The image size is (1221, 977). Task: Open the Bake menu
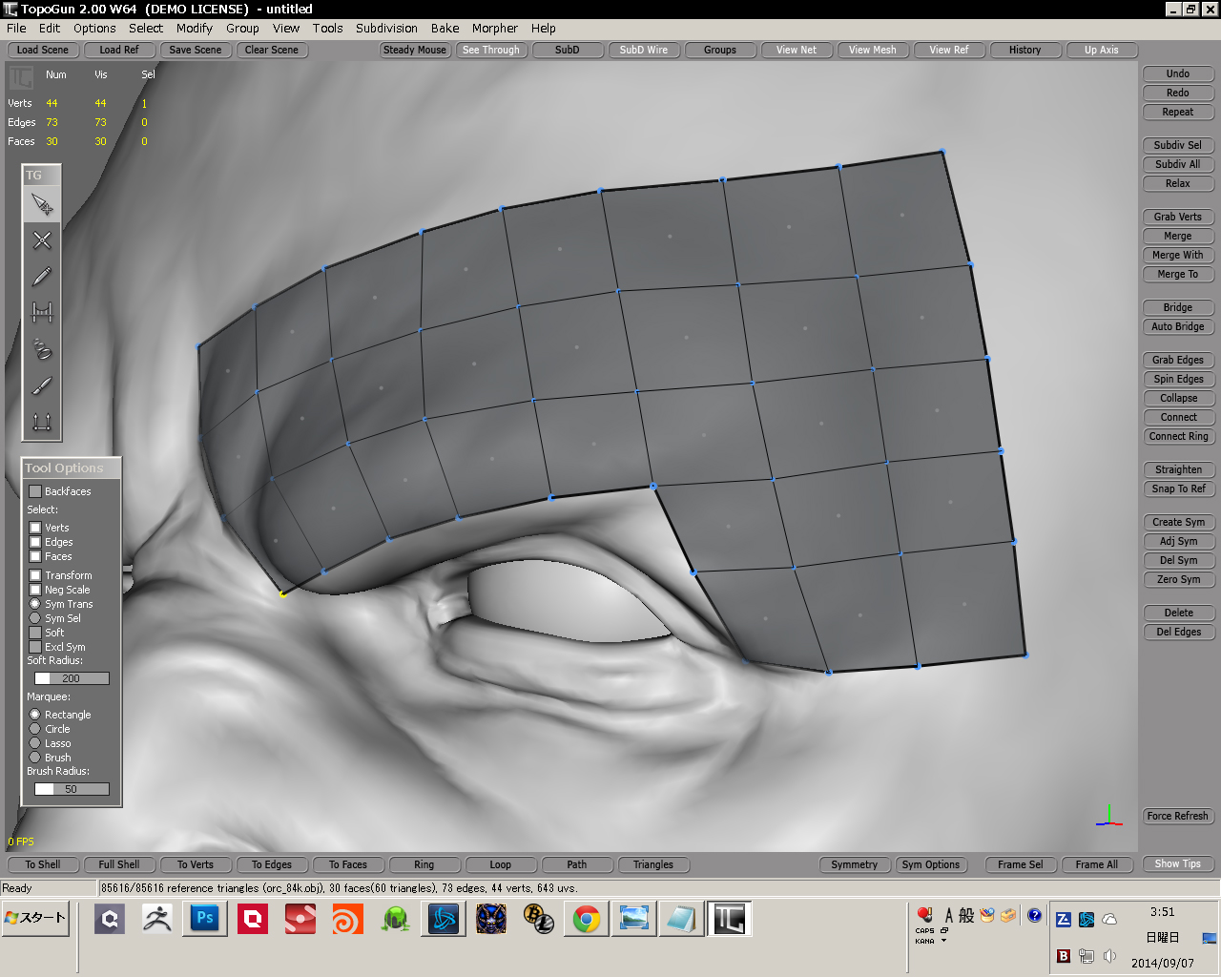(445, 28)
